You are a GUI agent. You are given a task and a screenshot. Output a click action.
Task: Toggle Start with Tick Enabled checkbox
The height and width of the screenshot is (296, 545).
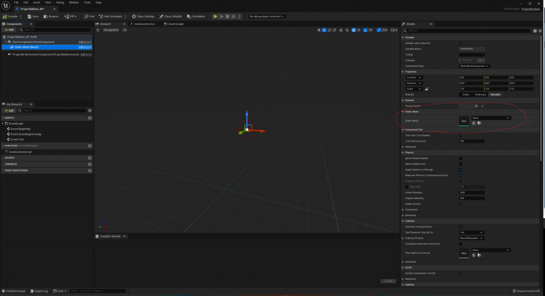tap(460, 135)
